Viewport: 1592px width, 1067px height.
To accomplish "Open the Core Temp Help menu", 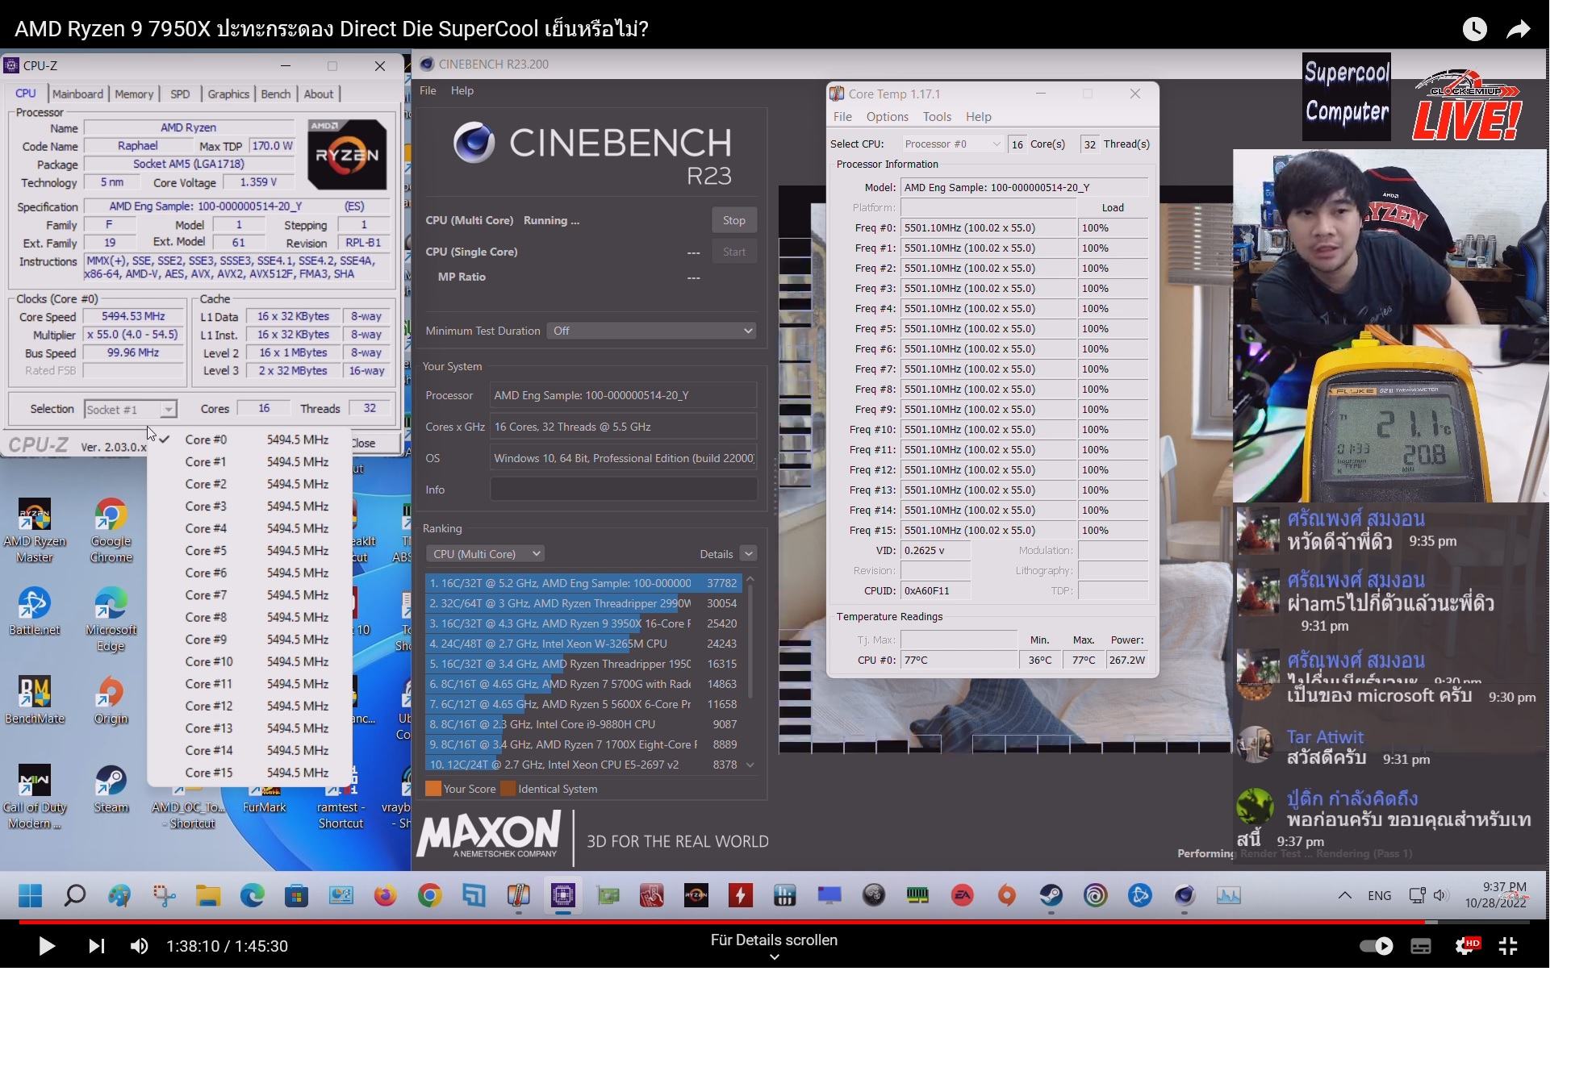I will (x=978, y=117).
